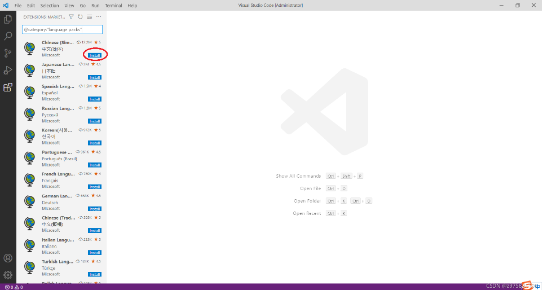Screen dimensions: 543x290
Task: Click the Korean language pack globe icon
Action: click(30, 136)
